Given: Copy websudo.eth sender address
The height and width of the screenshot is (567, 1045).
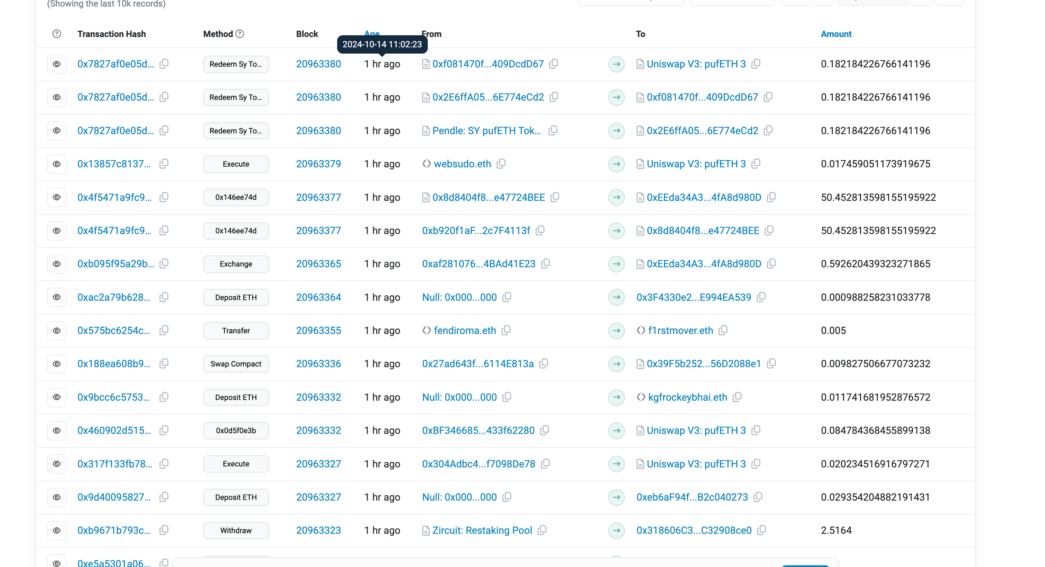Looking at the screenshot, I should pyautogui.click(x=501, y=164).
